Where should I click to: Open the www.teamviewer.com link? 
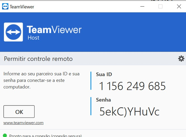(x=24, y=123)
